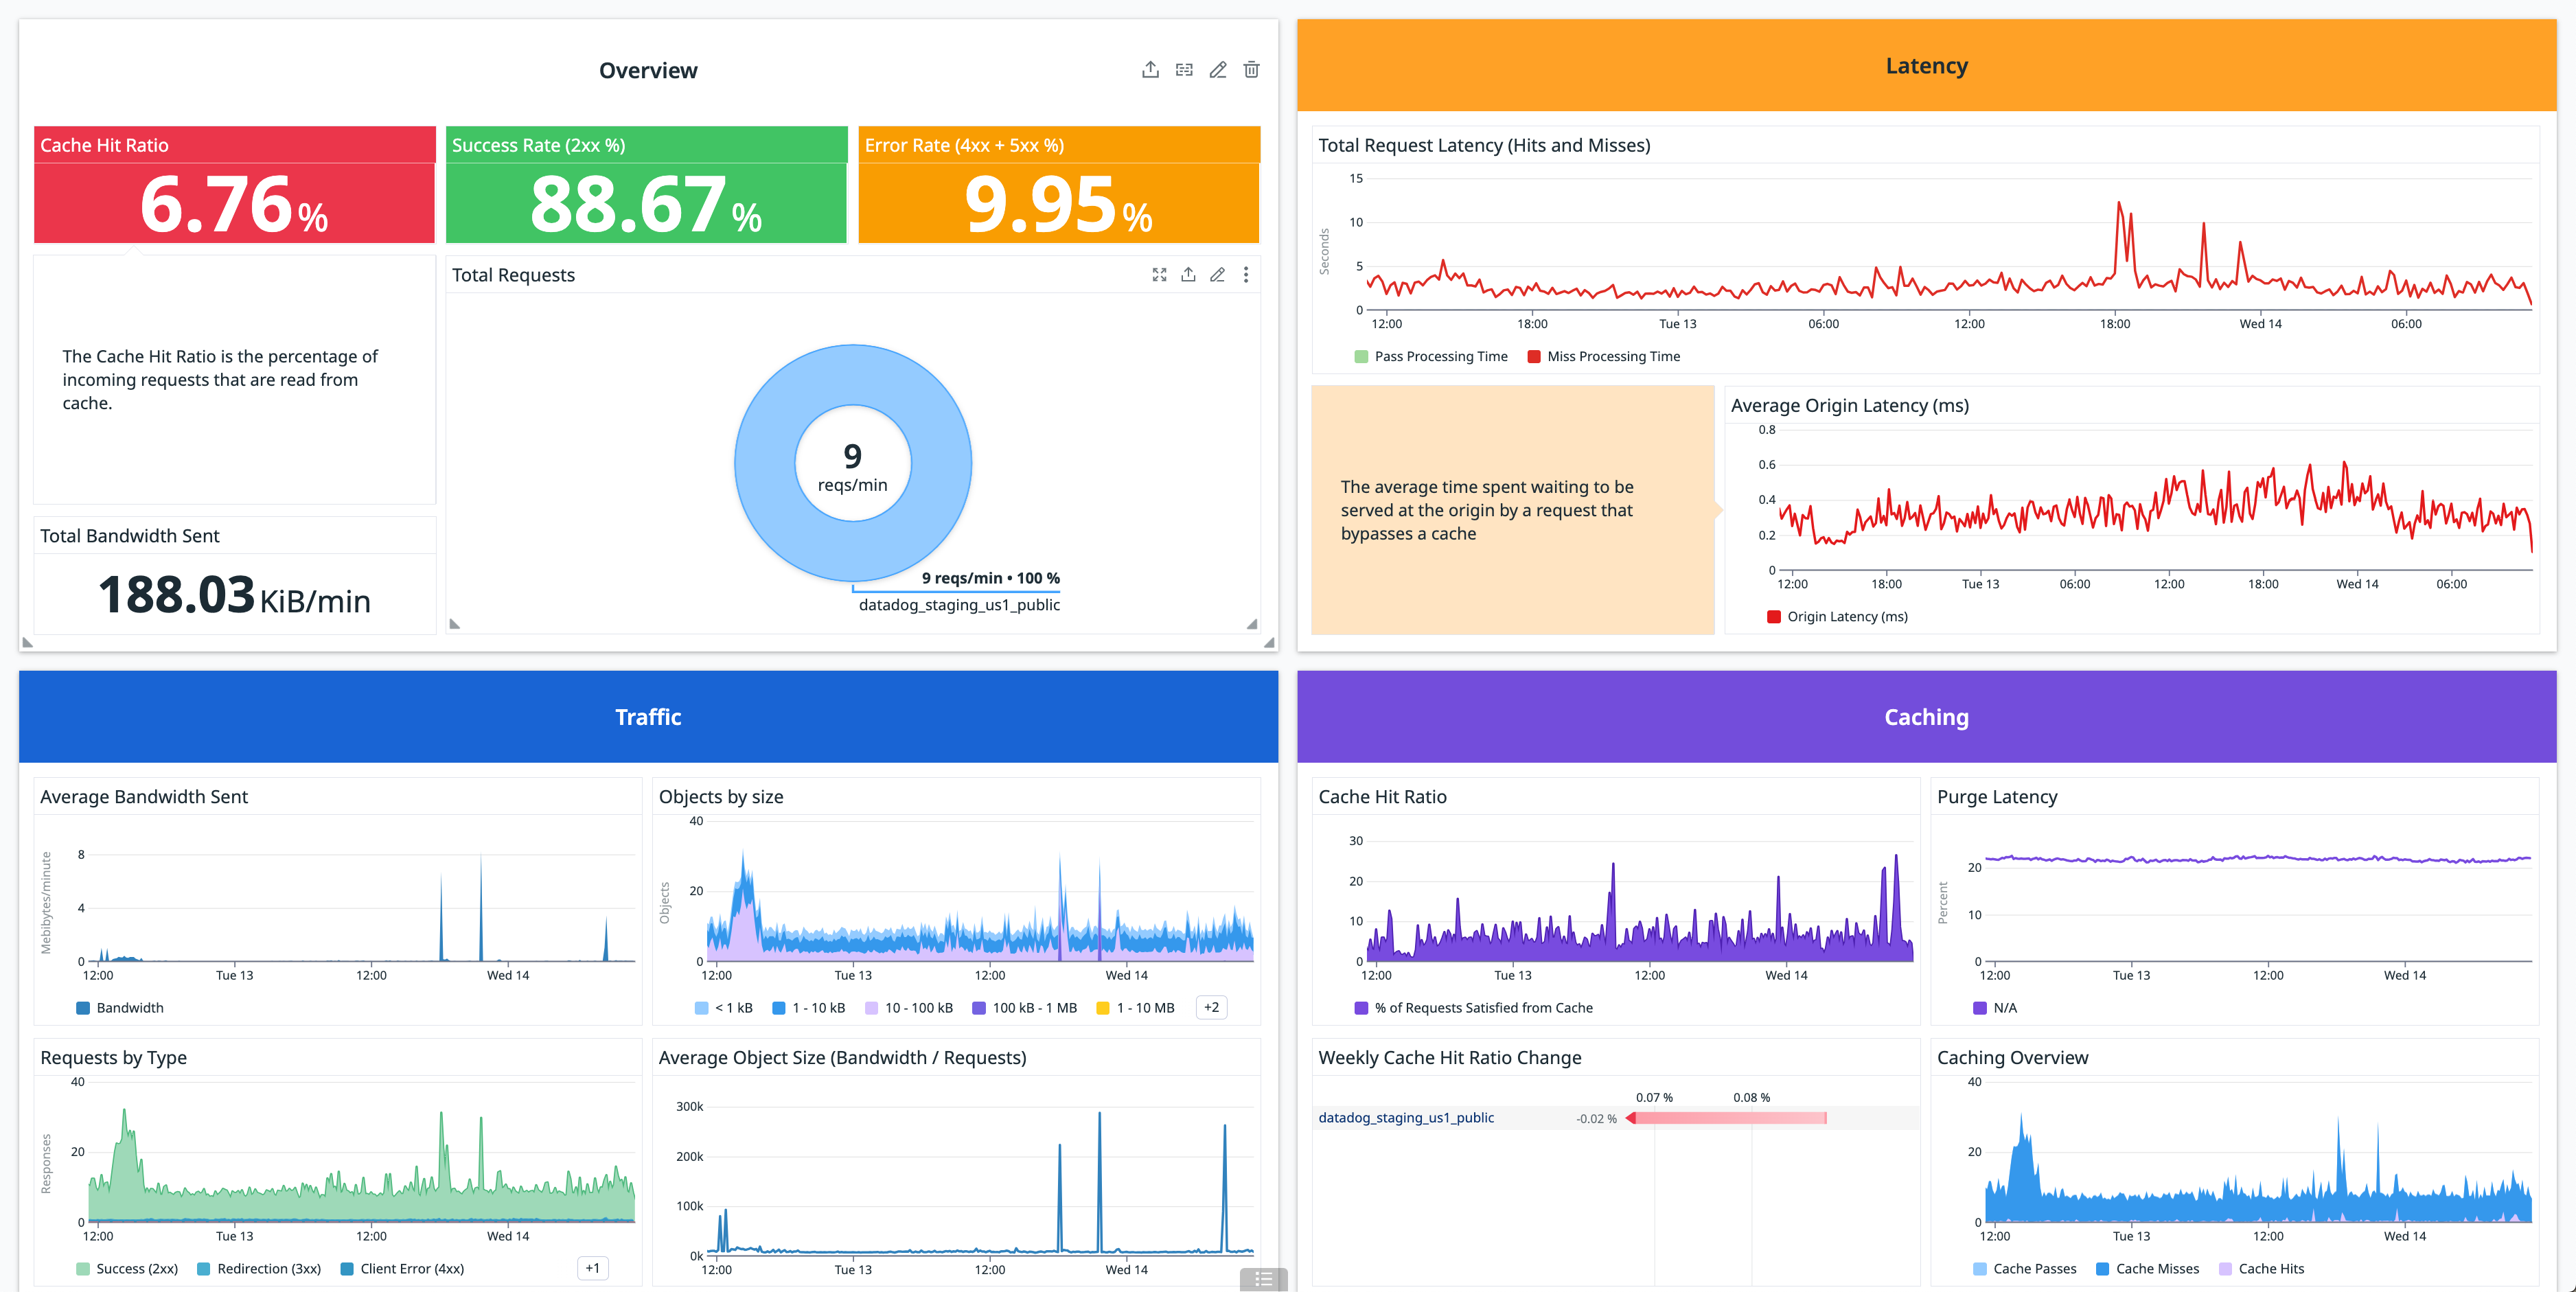Expand Total Requests widget to fullscreen

click(1159, 274)
